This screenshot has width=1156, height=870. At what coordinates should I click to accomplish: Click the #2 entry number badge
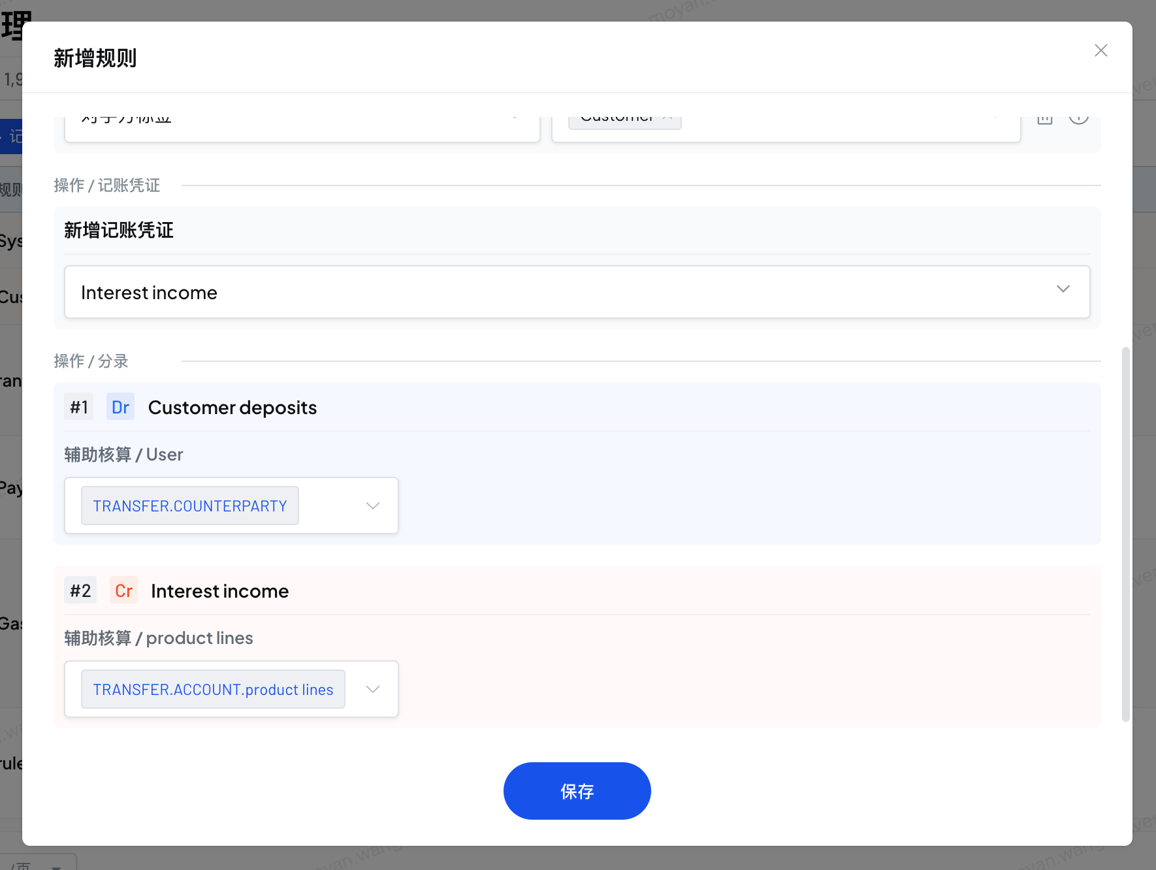(80, 590)
